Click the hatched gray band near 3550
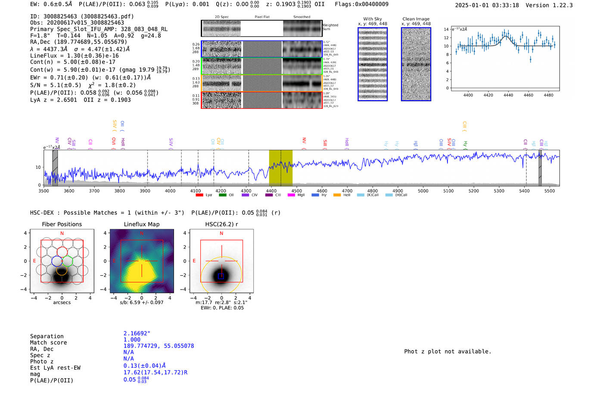 [55, 168]
